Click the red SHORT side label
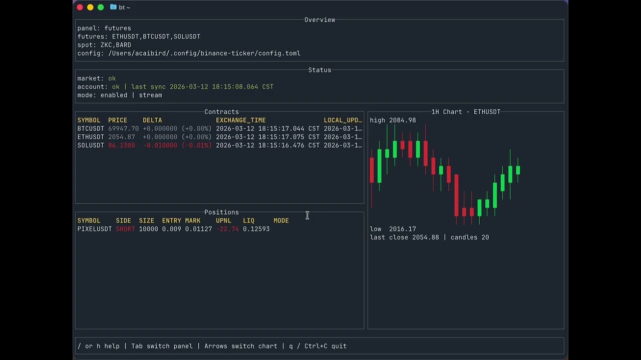This screenshot has width=641, height=360. 125,229
